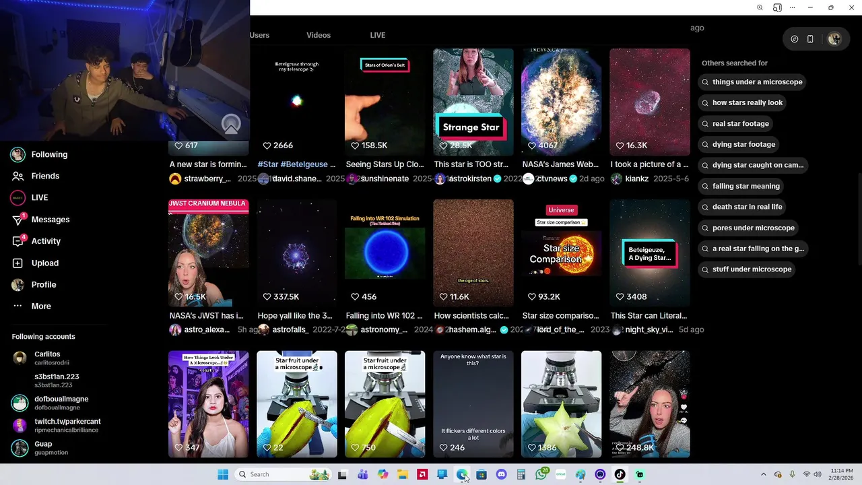Open Calculator from the taskbar
Viewport: 862px width, 485px height.
point(521,474)
